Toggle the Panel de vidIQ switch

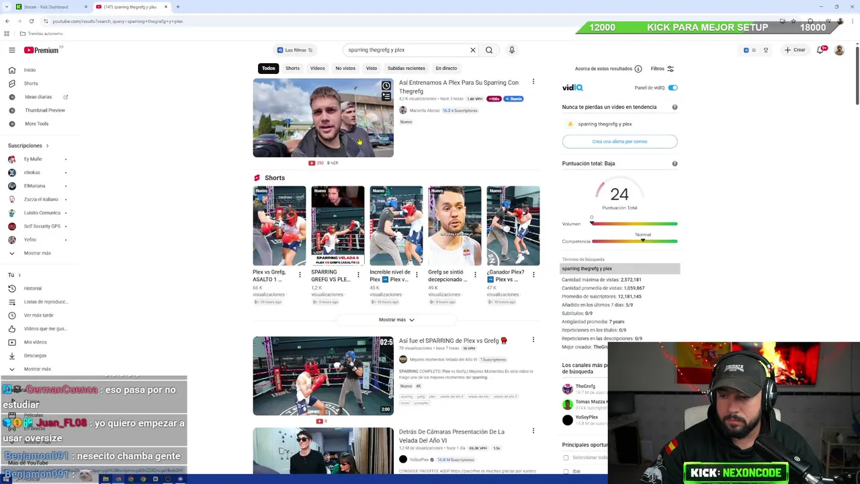[x=673, y=88]
